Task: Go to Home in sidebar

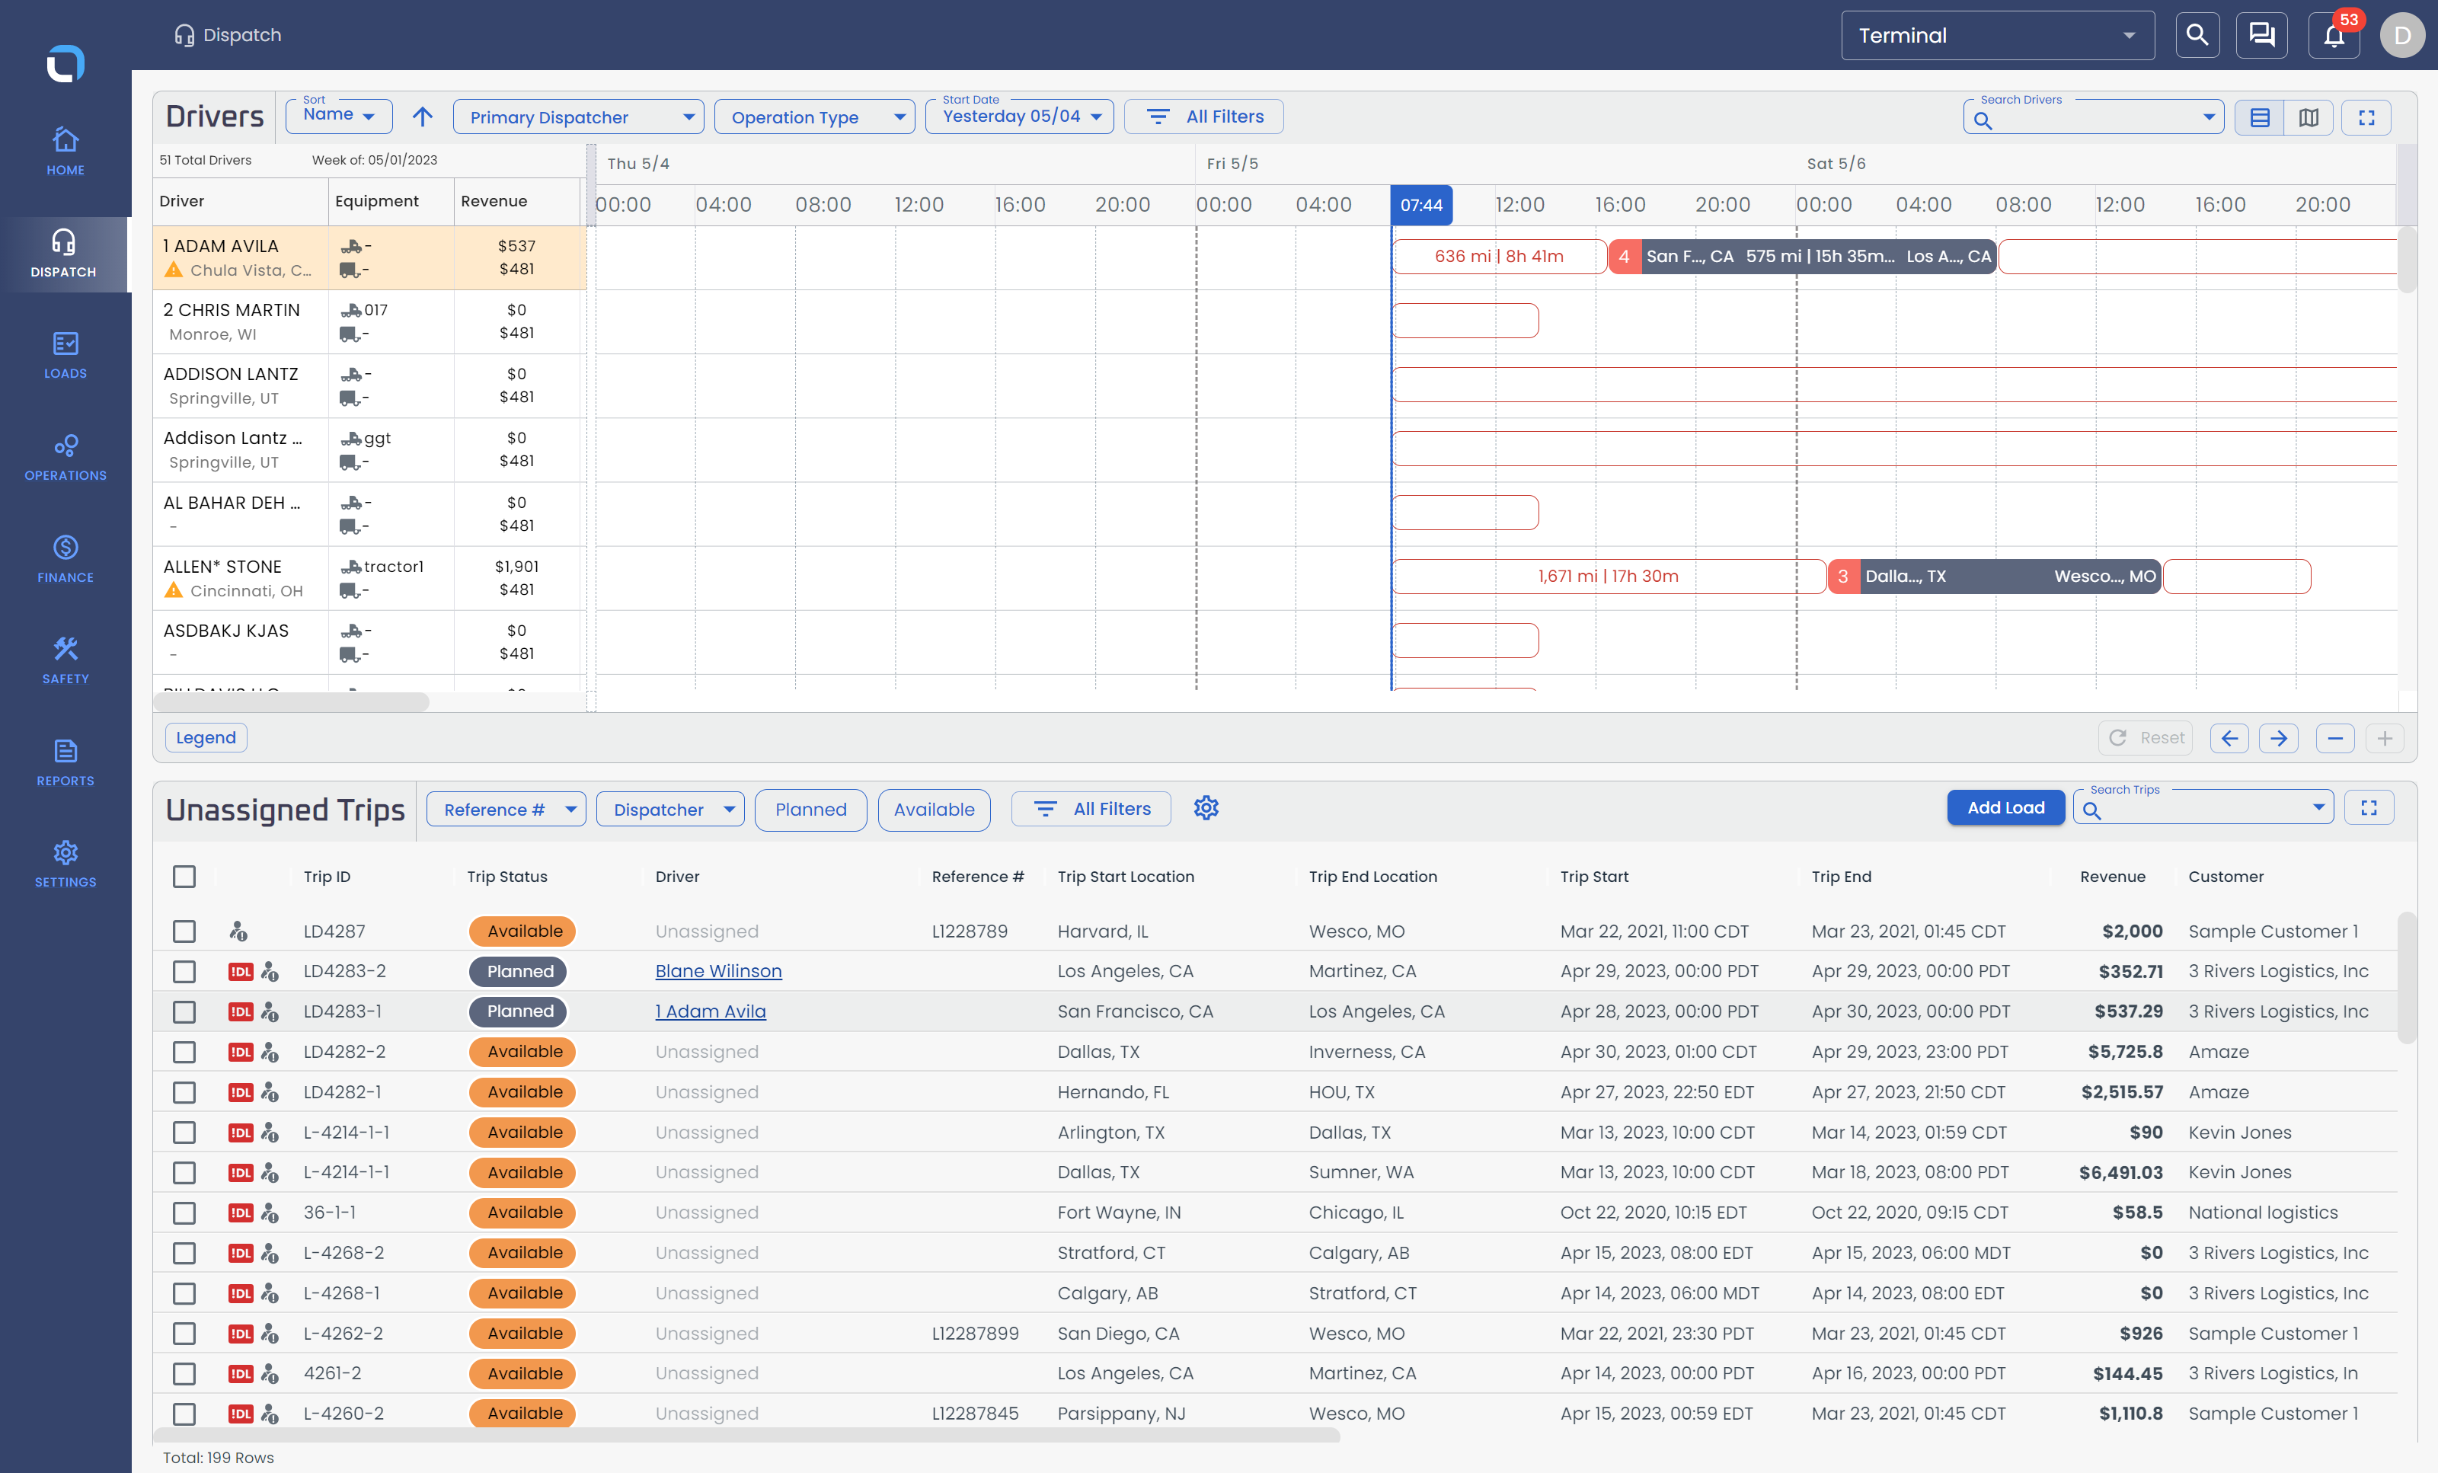Action: 66,152
